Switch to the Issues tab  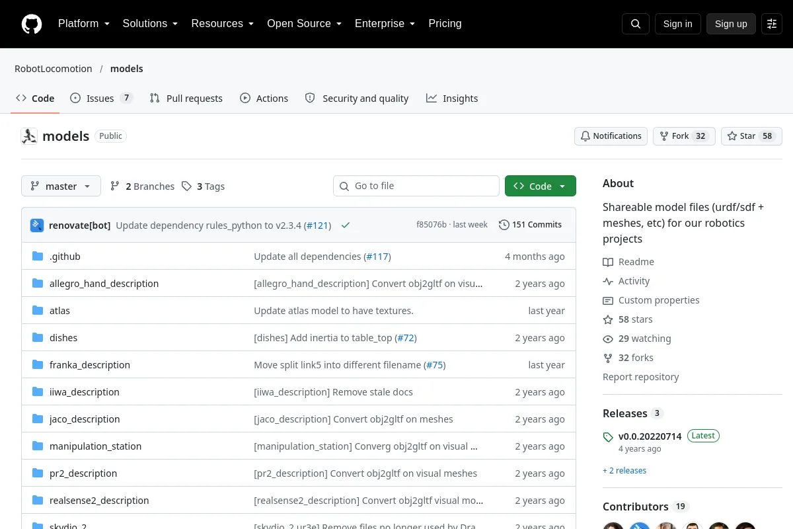point(101,98)
